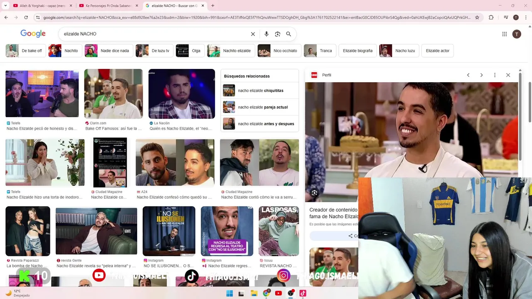
Task: Open the Google account avatar
Action: (x=517, y=34)
